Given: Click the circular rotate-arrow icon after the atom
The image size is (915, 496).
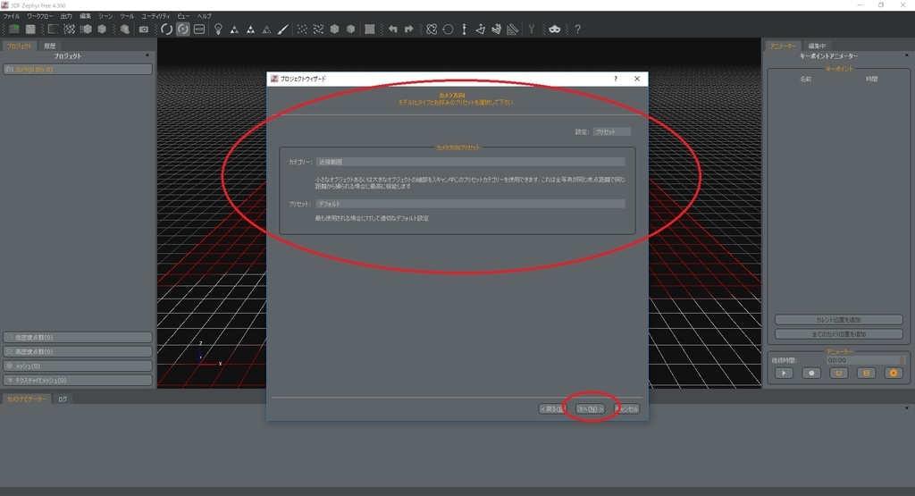Looking at the screenshot, I should tap(448, 29).
